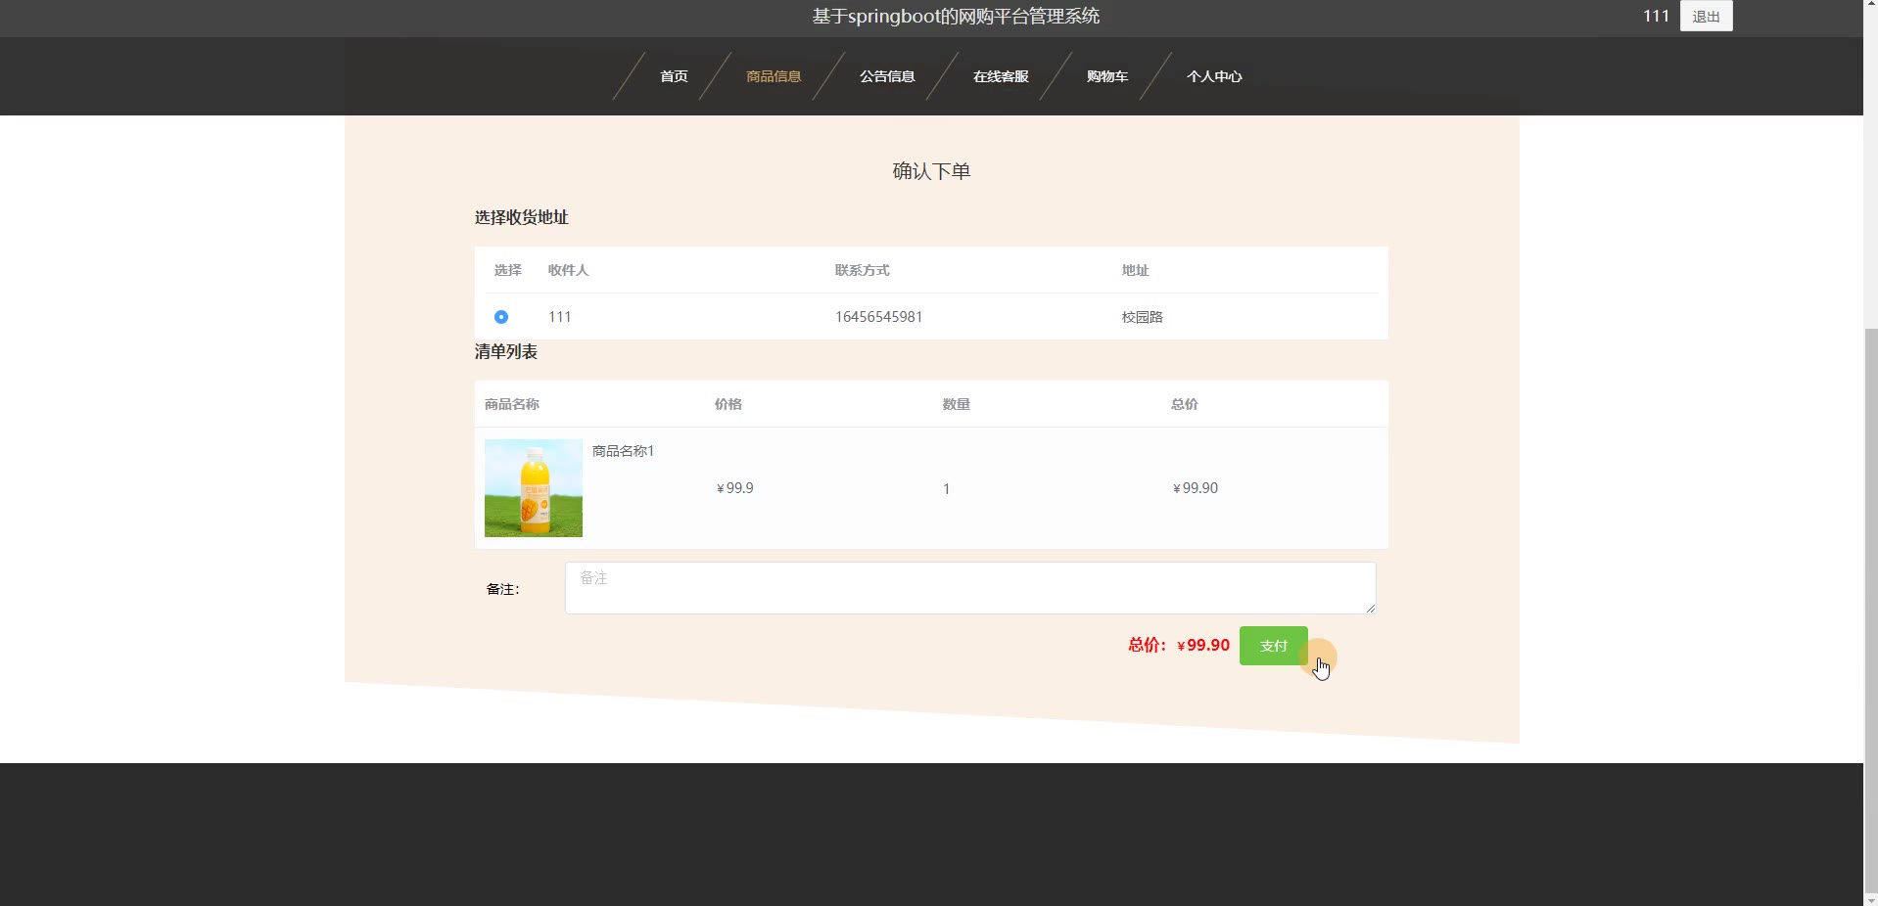
Task: Click the 退出 logout button
Action: pos(1706,17)
